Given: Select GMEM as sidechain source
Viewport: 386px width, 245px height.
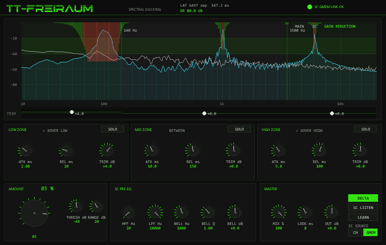Looking at the screenshot, I should point(371,233).
